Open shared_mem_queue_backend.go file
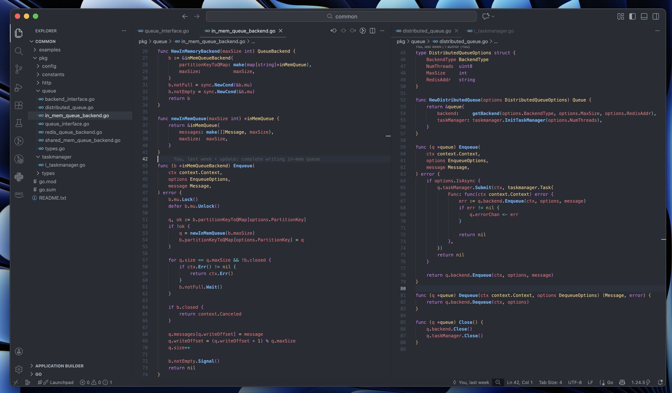This screenshot has width=672, height=393. click(83, 140)
